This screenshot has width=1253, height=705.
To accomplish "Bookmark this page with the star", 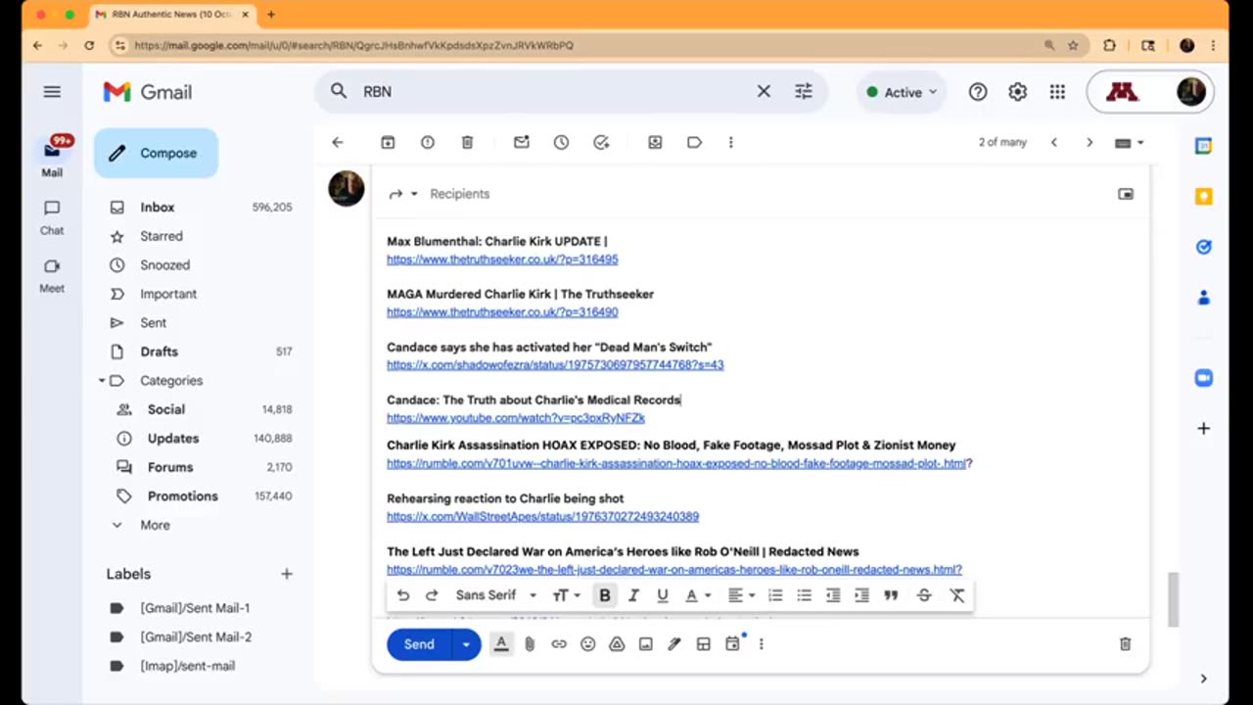I will pos(1073,45).
